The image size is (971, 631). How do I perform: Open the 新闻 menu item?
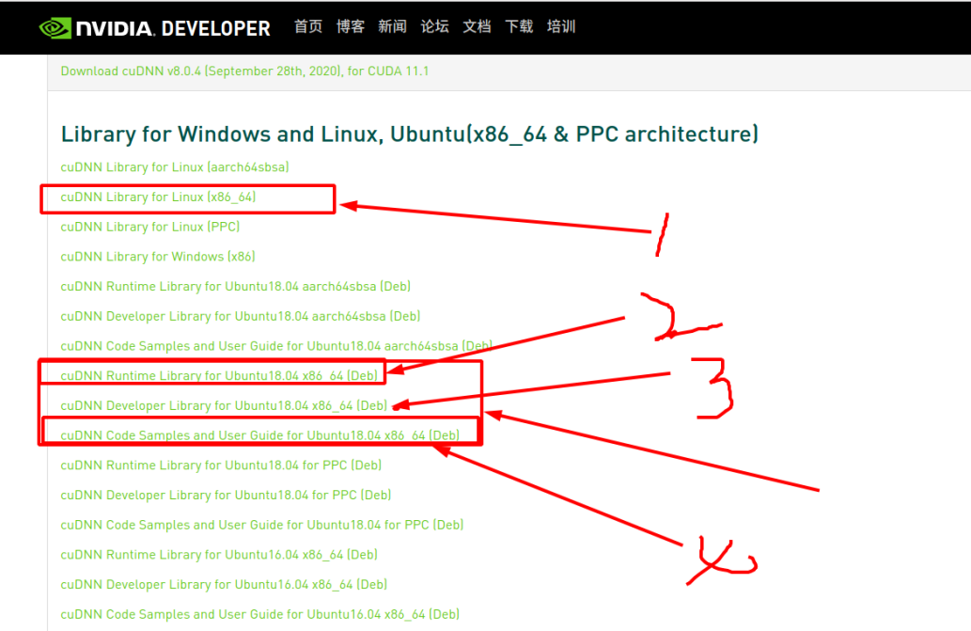[392, 27]
